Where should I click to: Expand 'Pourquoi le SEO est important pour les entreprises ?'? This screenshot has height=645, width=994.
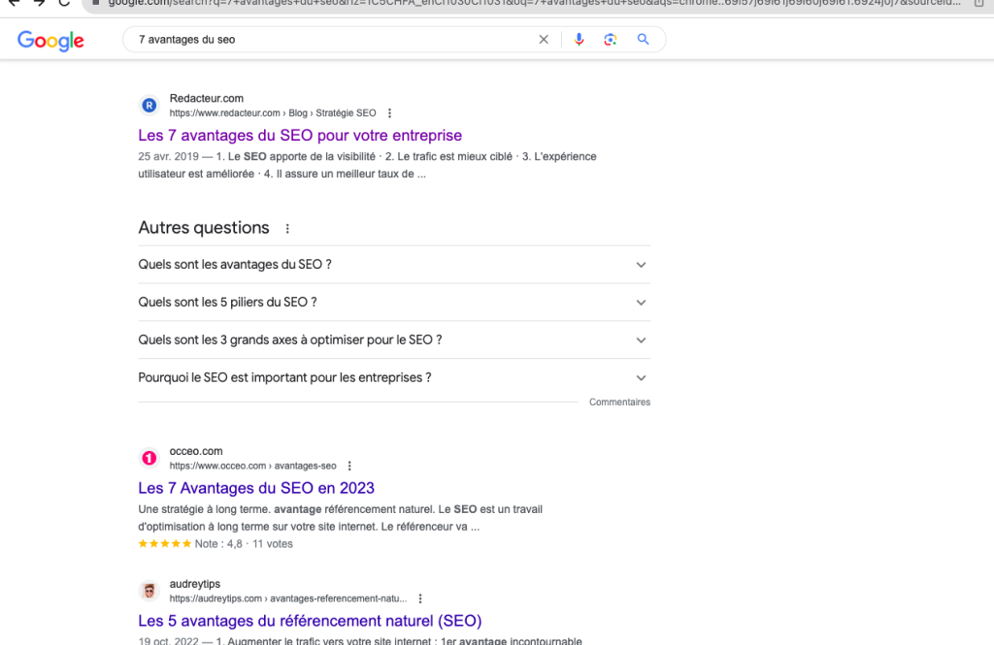click(x=394, y=377)
